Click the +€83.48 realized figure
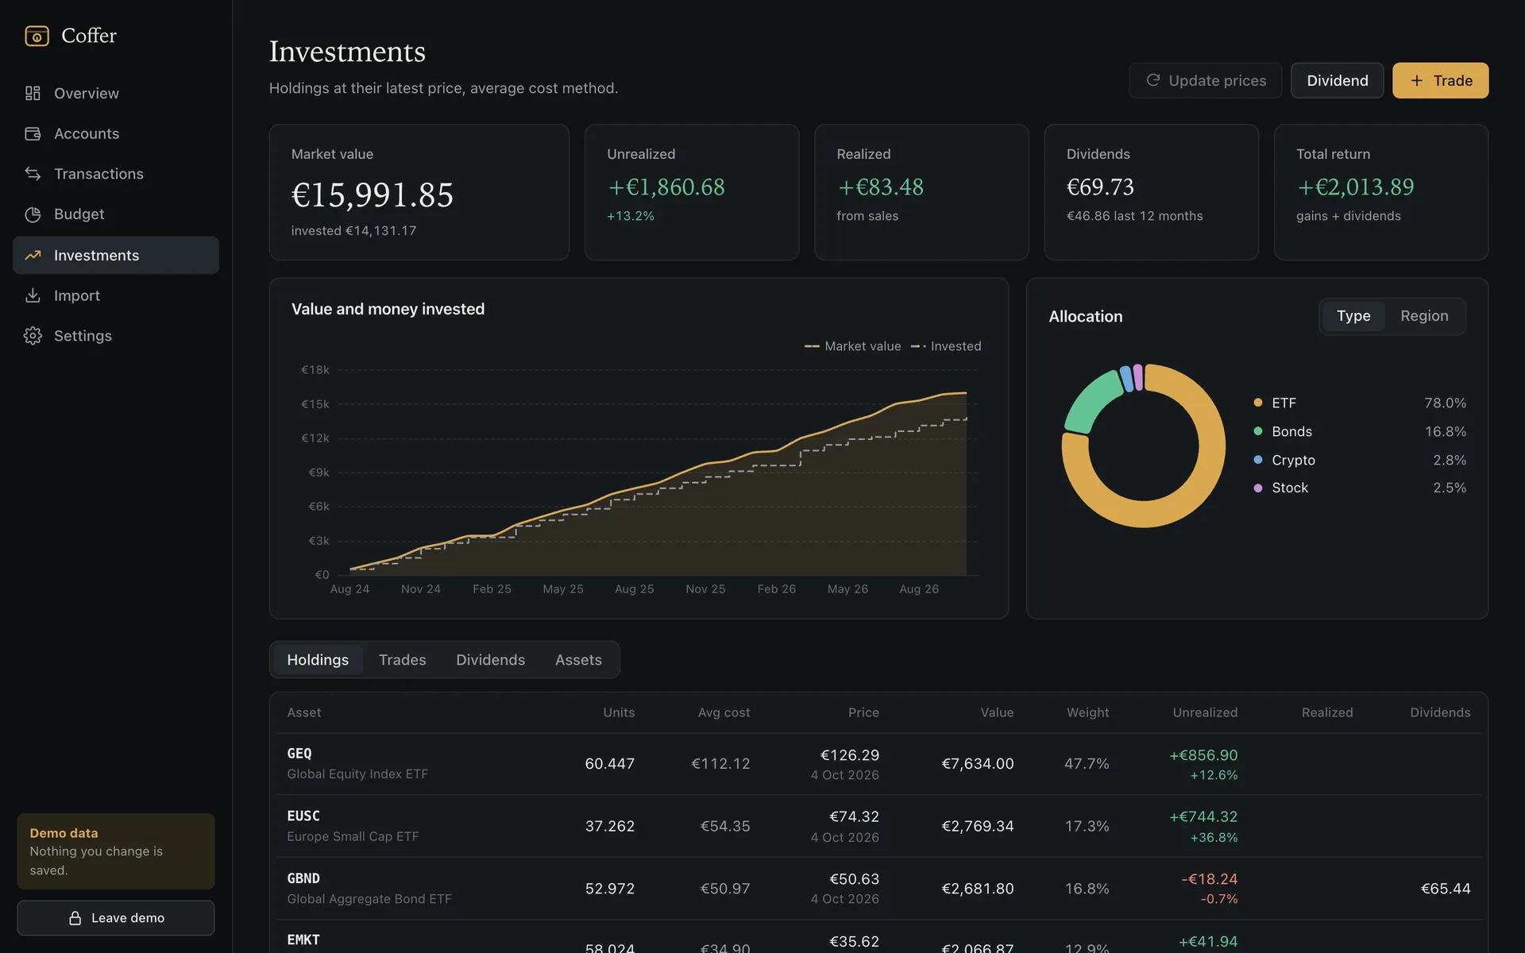This screenshot has width=1525, height=953. point(881,187)
